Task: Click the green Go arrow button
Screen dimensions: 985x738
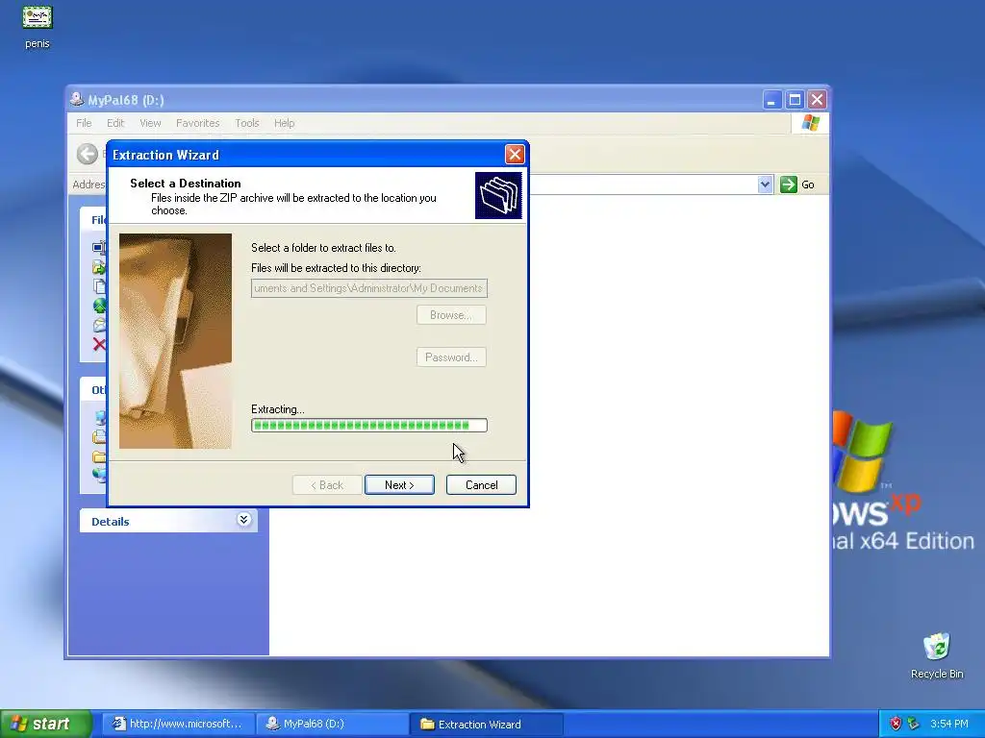Action: [789, 184]
